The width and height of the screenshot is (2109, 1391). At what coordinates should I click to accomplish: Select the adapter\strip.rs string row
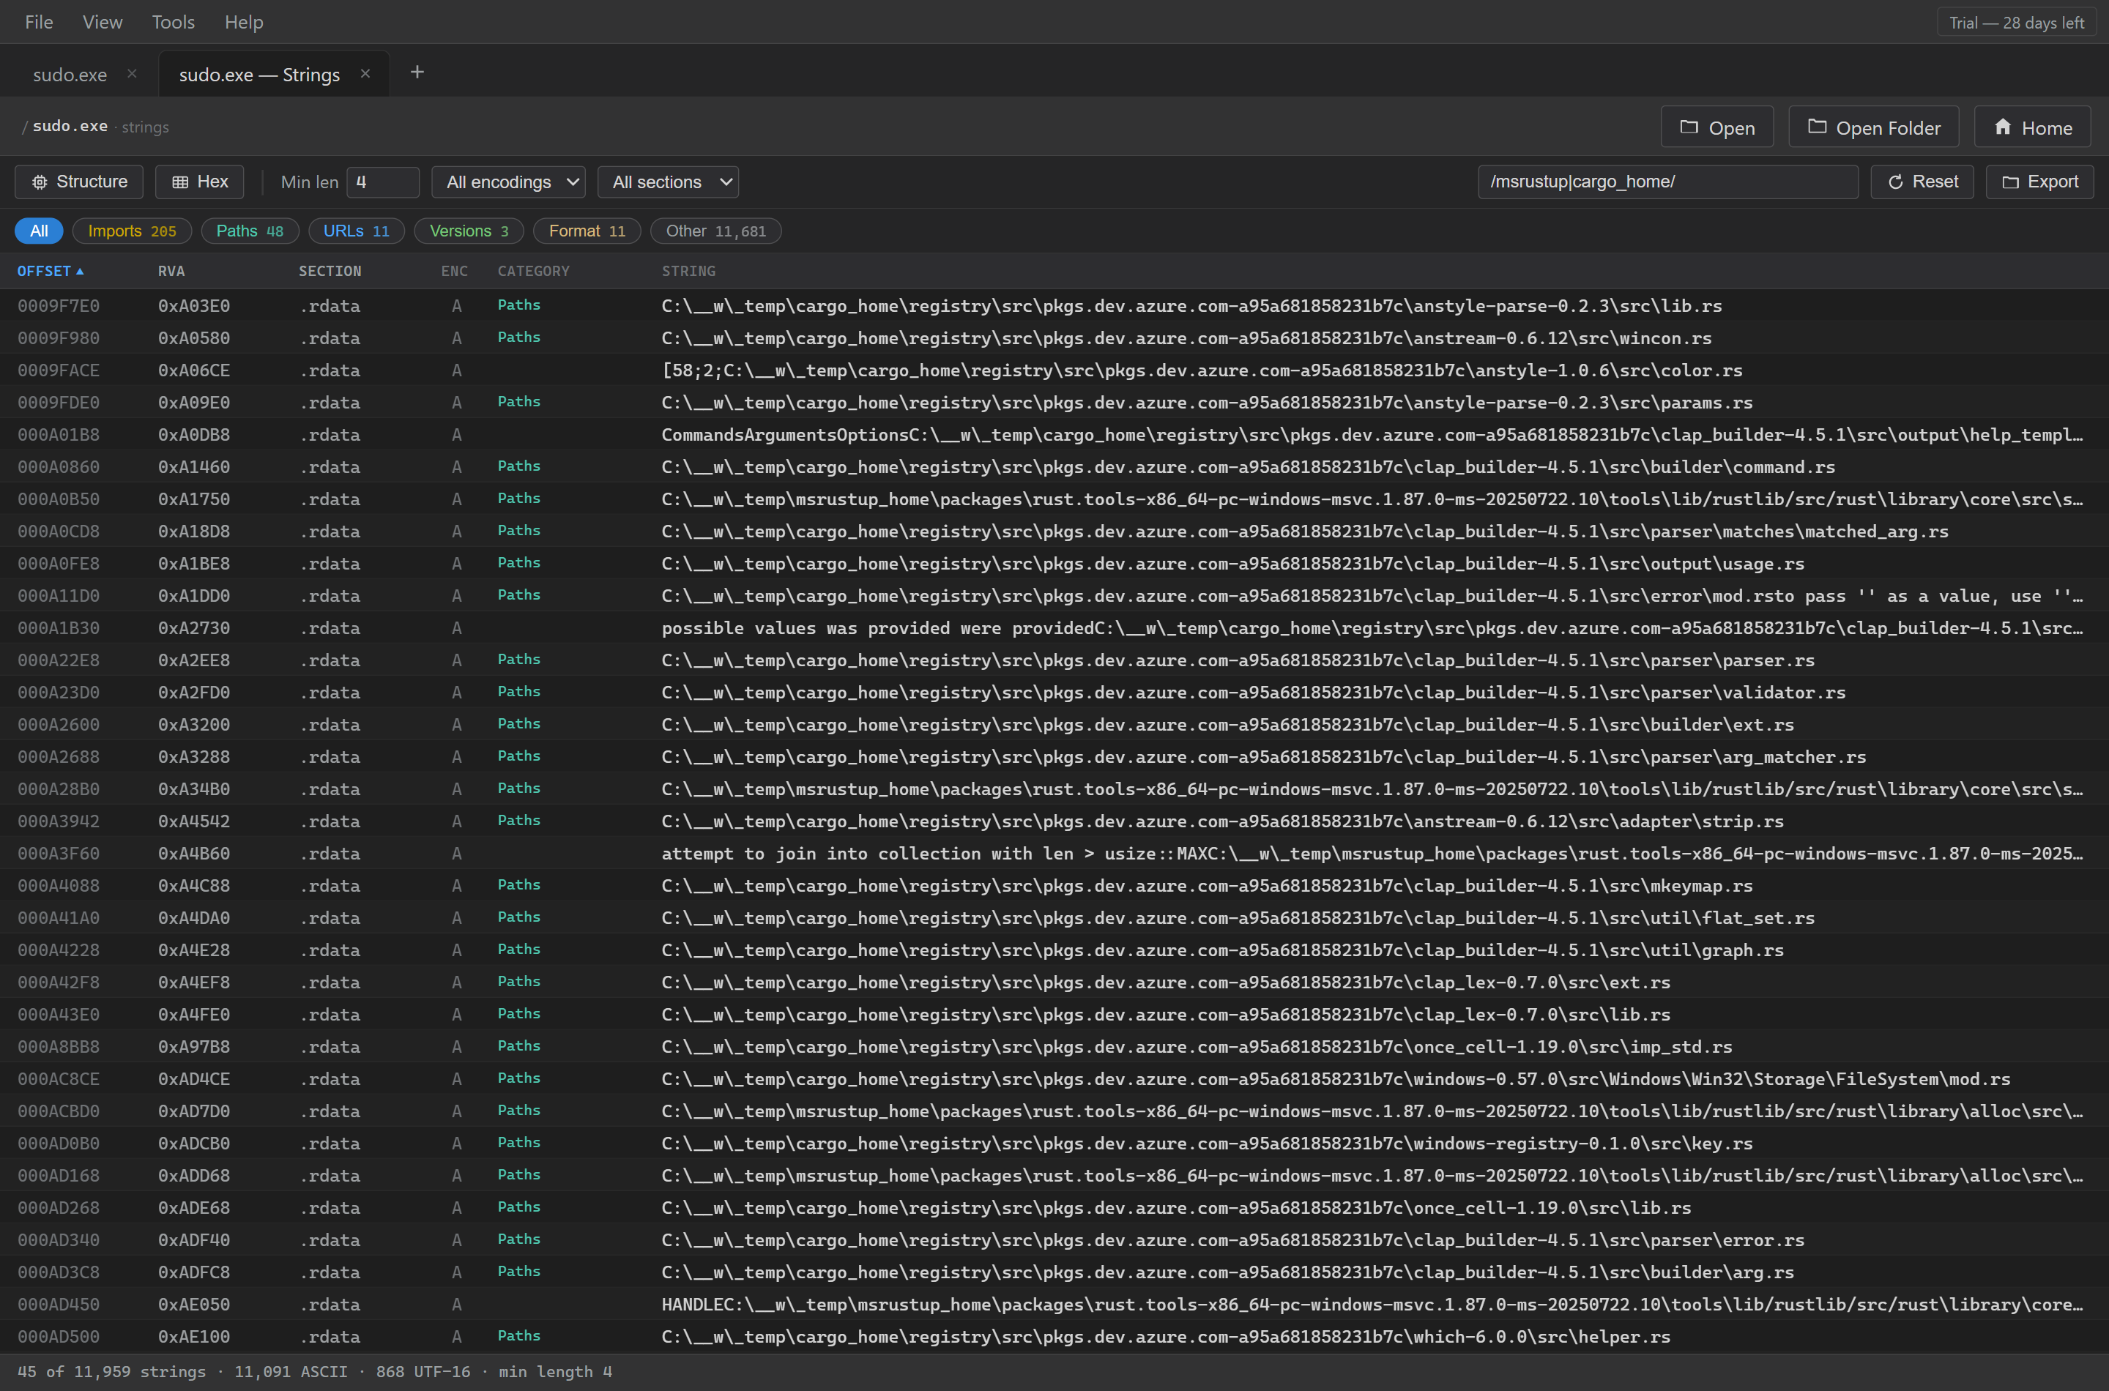click(1054, 821)
